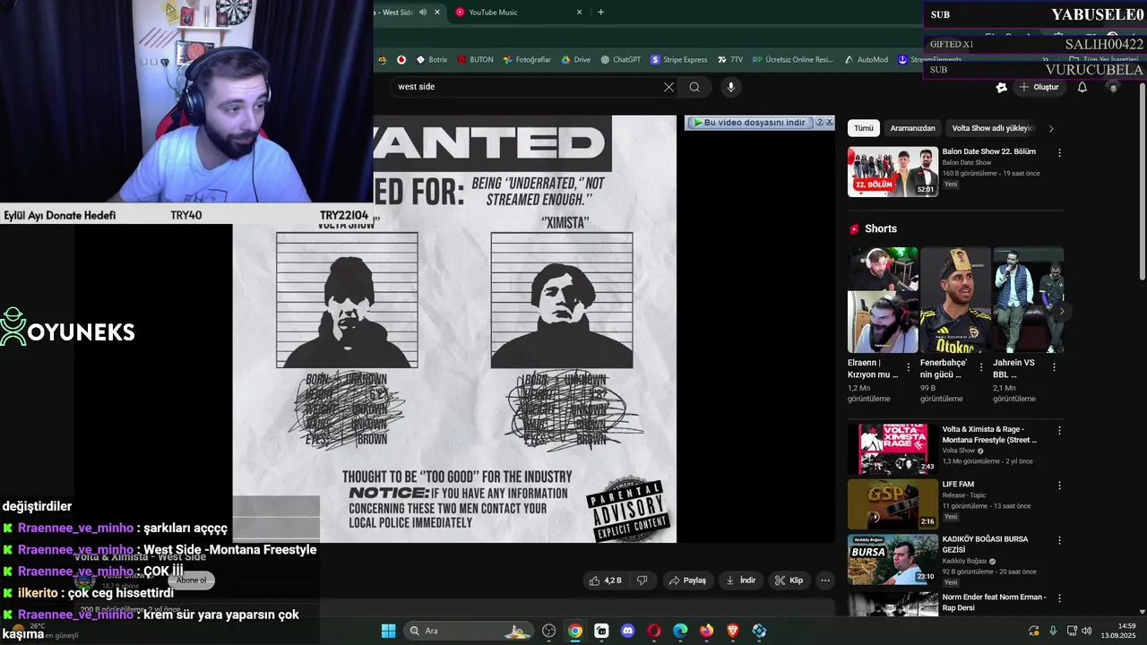
Task: Close the YouTube Music tab
Action: coord(580,12)
